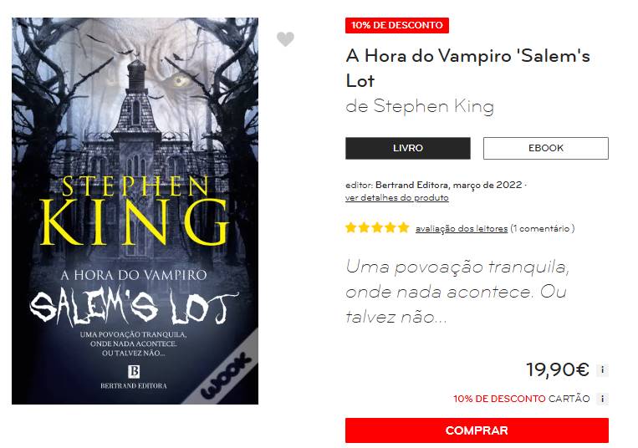Click the book title A Hora do Vampiro
Viewport: 638px width, 448px height.
468,68
